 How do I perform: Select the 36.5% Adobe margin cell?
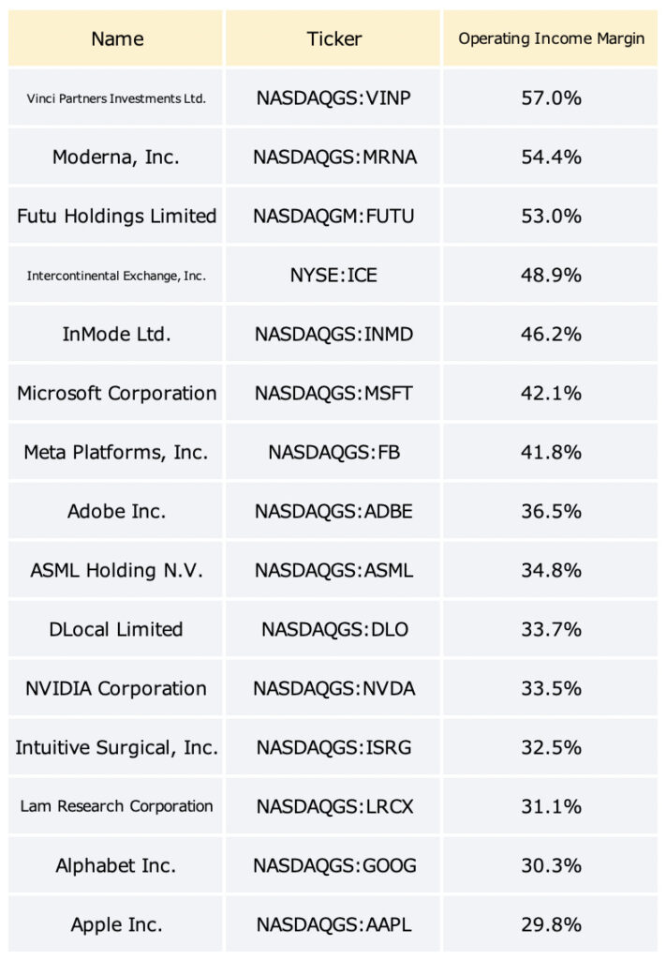pos(551,511)
